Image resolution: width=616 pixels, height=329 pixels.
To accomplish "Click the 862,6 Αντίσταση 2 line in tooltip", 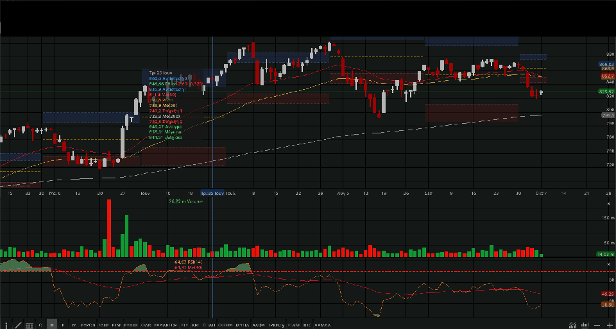I will coord(169,78).
